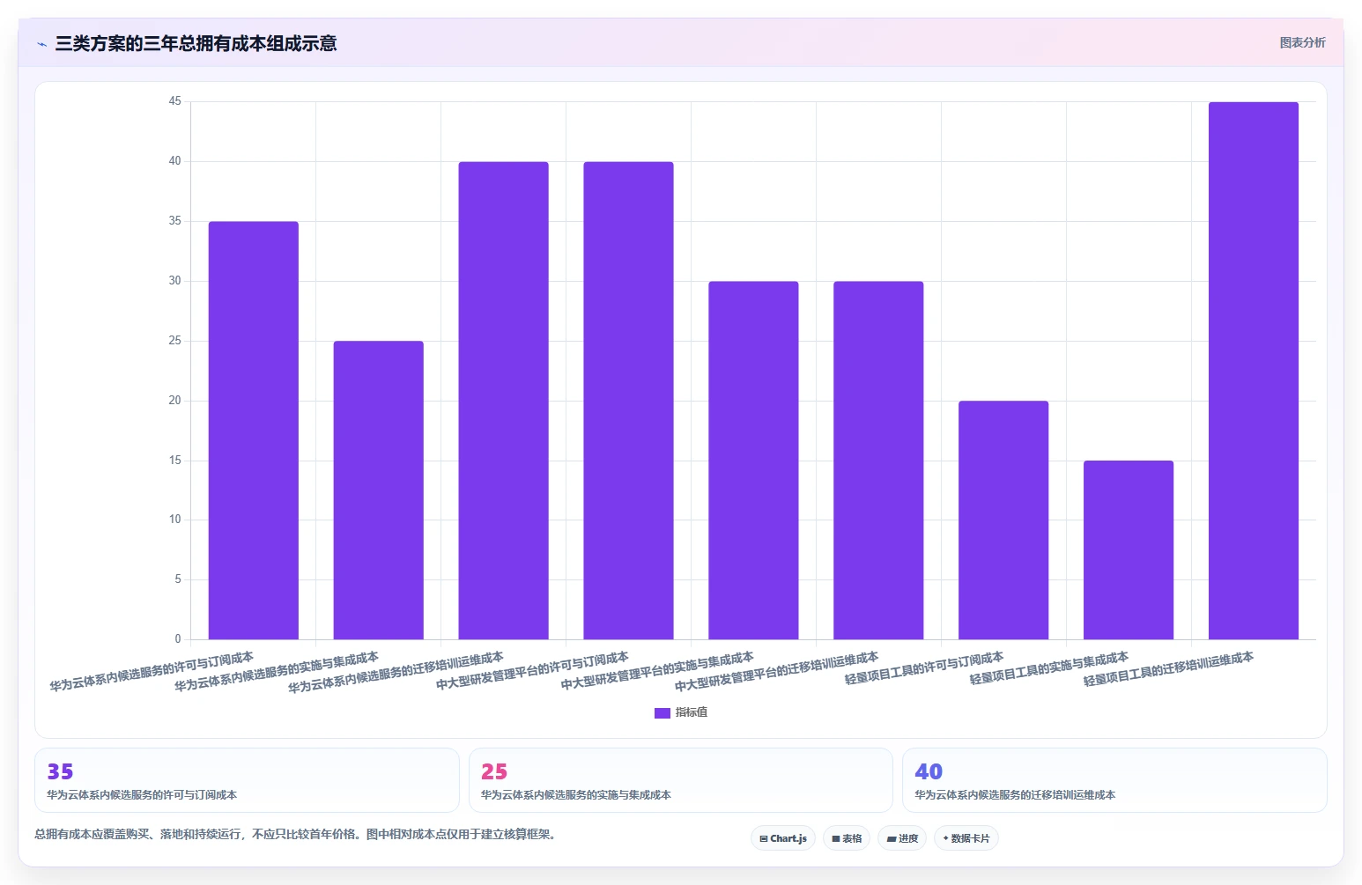1362x885 pixels.
Task: Open the data card showing value 25
Action: coord(681,780)
